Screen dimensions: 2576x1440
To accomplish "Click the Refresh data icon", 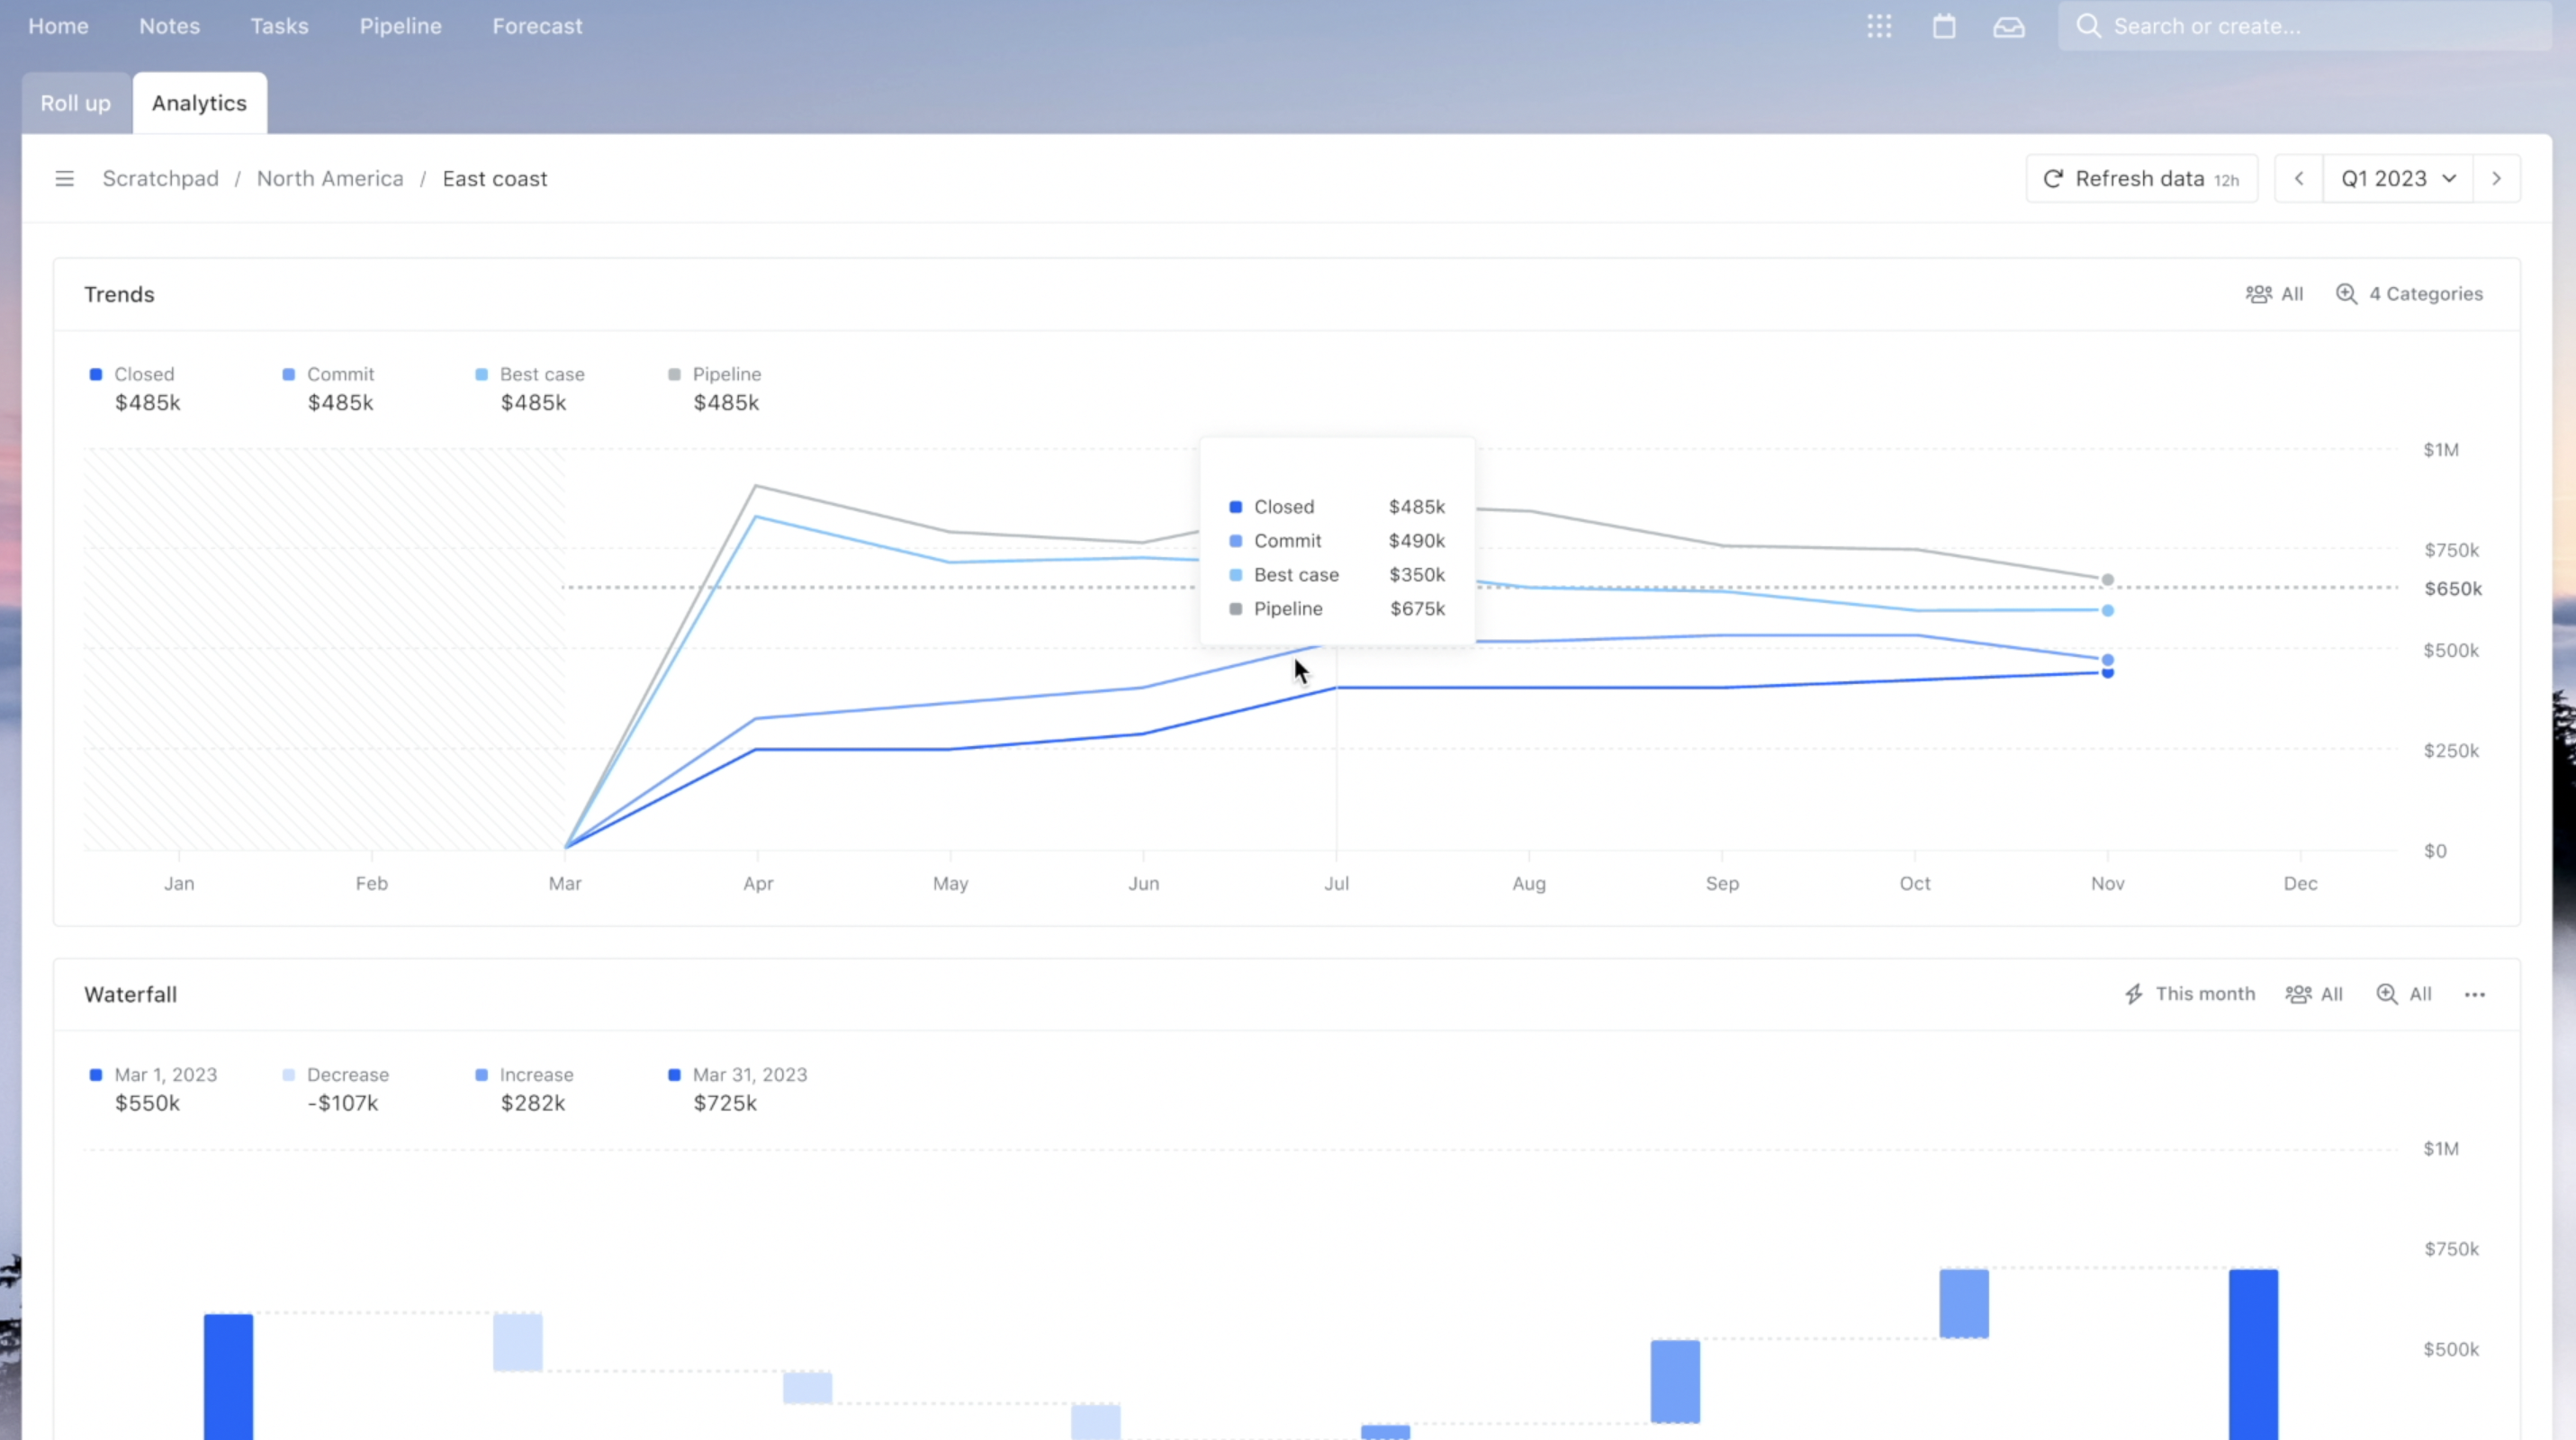I will 2053,178.
